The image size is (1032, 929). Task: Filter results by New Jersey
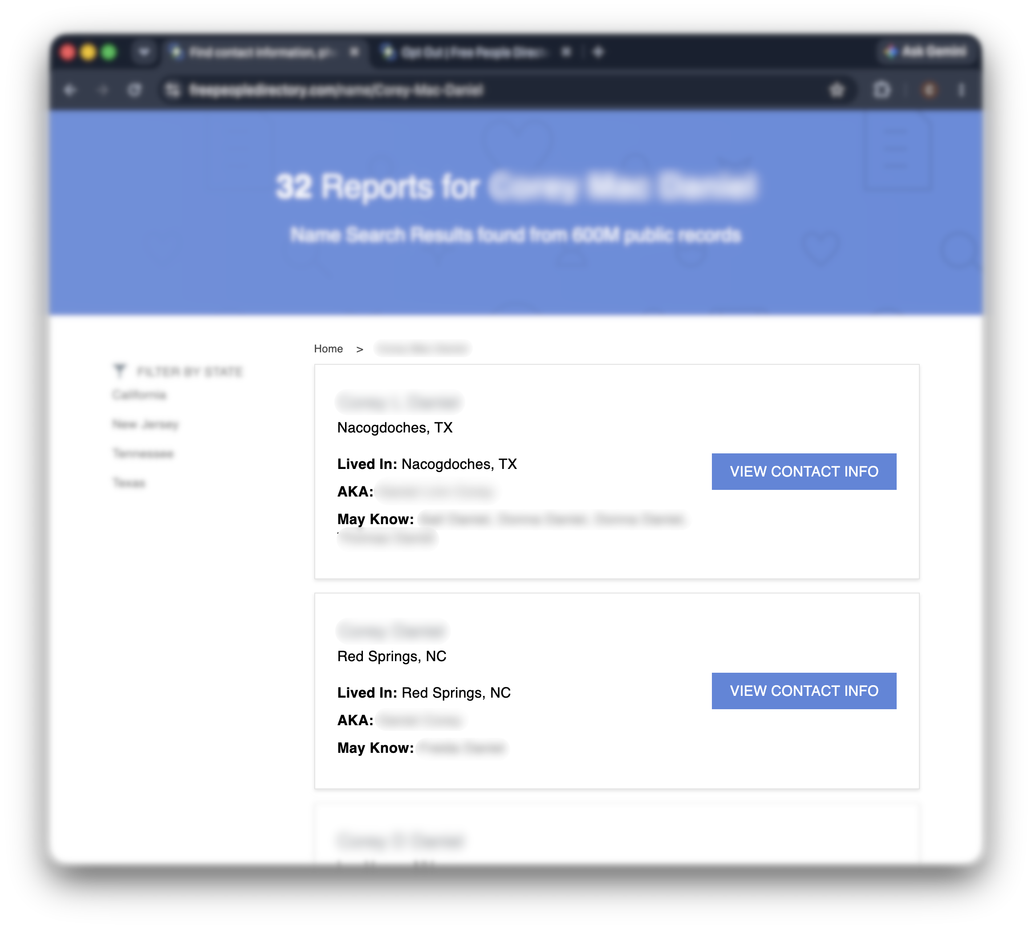point(146,424)
